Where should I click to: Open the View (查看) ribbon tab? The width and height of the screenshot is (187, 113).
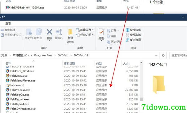tap(8, 23)
